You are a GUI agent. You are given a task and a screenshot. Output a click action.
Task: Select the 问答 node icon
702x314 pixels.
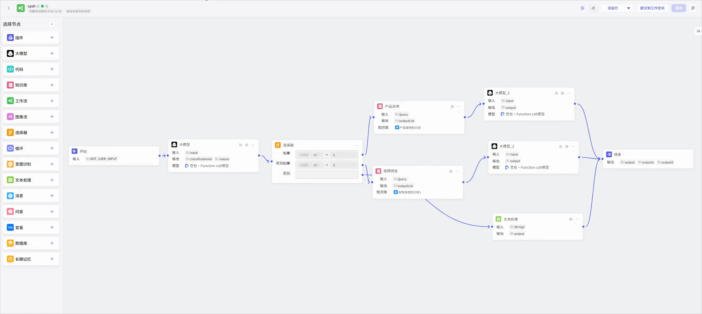click(10, 212)
